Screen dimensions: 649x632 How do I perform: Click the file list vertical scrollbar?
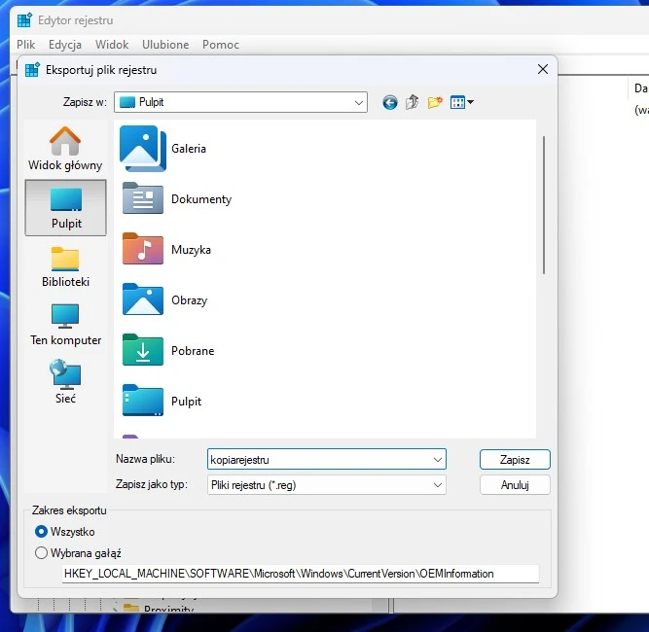point(544,205)
